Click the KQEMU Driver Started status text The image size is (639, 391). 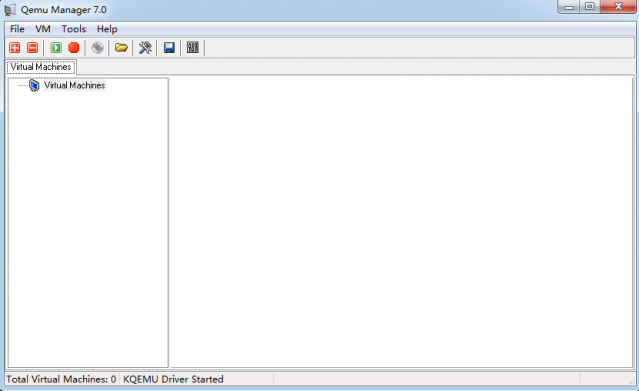(173, 379)
